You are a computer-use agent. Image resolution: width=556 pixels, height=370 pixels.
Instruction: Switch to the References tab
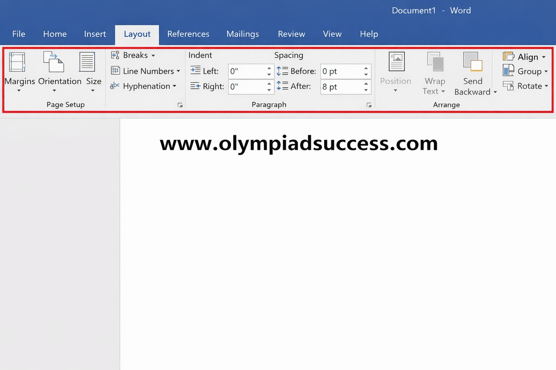tap(188, 34)
